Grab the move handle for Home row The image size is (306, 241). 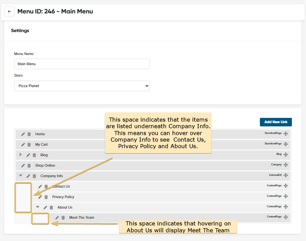(x=286, y=134)
